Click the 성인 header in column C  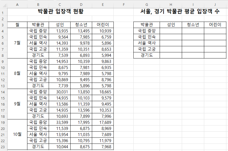point(59,25)
